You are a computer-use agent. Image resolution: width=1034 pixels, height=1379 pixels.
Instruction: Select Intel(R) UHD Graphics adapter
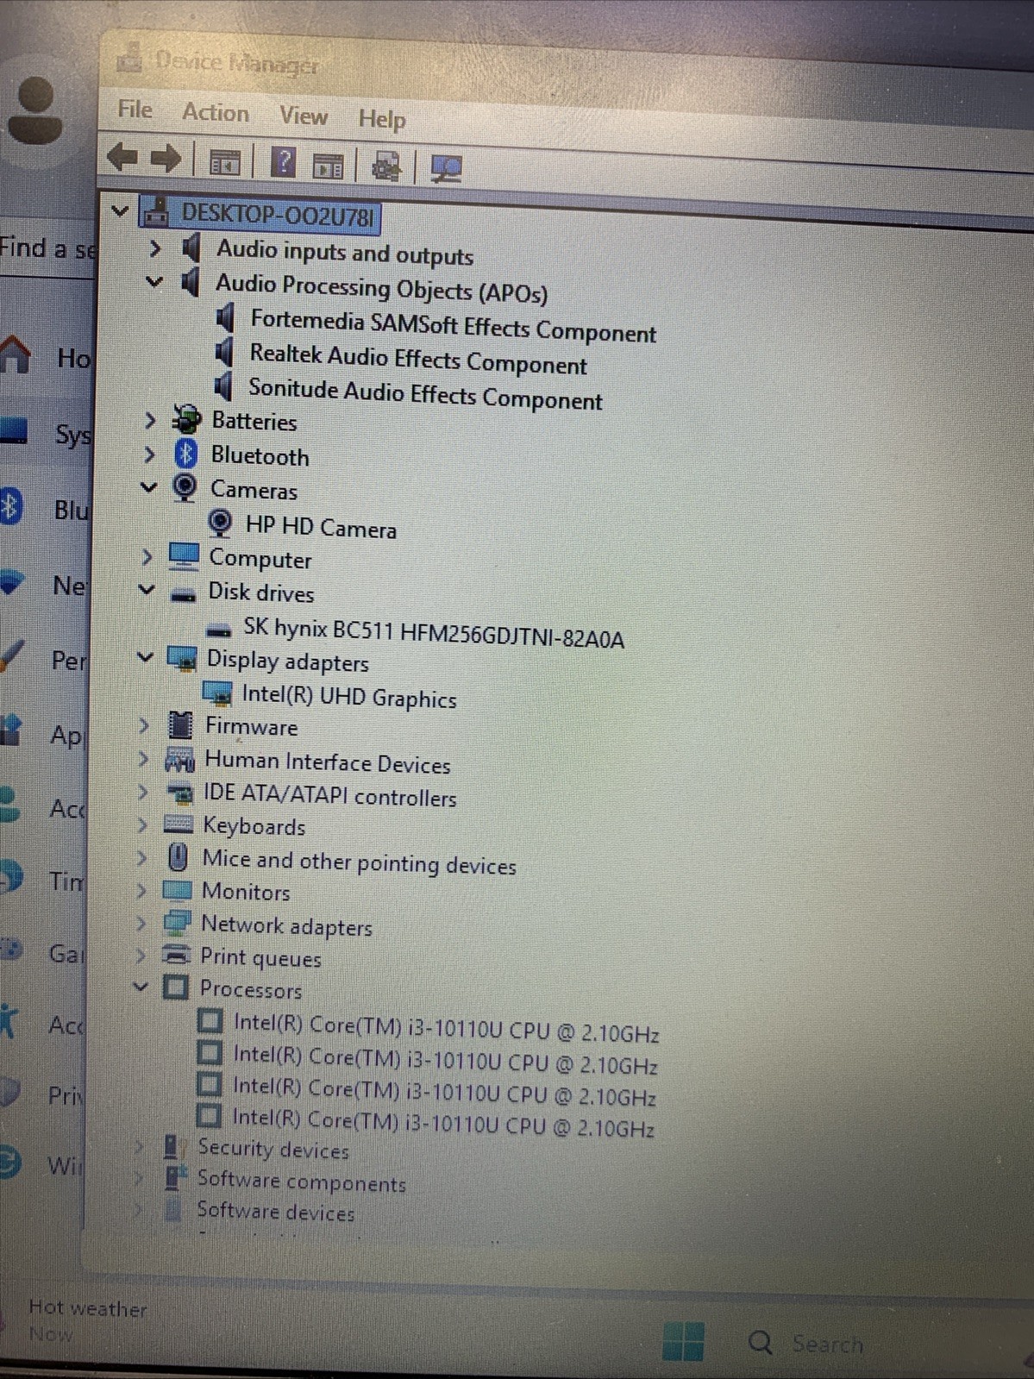click(349, 696)
